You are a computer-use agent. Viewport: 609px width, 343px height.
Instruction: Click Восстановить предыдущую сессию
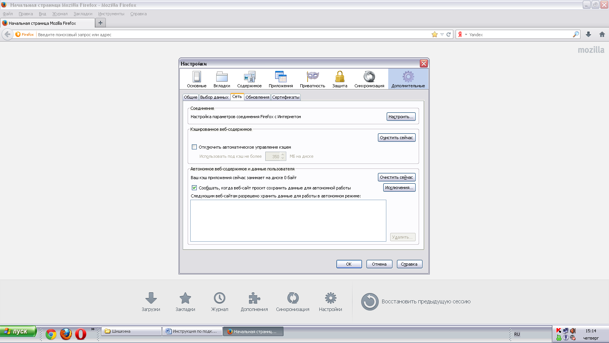point(416,301)
